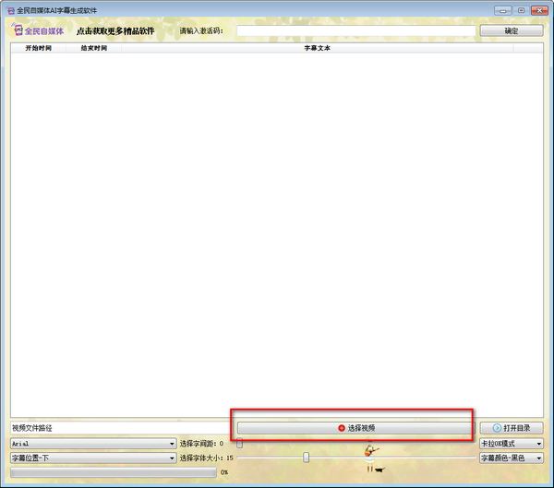Click the blue arrow icon on 打开目录
554x488 pixels.
tap(497, 428)
